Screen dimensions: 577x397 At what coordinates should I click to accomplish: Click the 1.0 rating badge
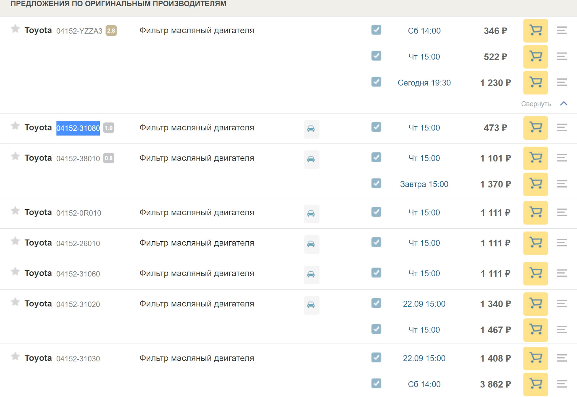point(108,128)
